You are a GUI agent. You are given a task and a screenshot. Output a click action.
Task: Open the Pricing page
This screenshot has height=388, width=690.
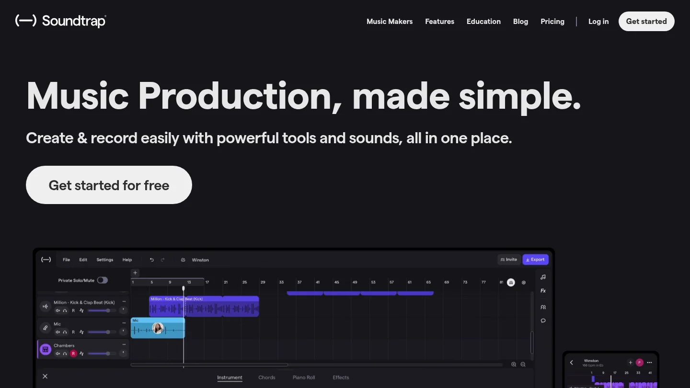[552, 22]
